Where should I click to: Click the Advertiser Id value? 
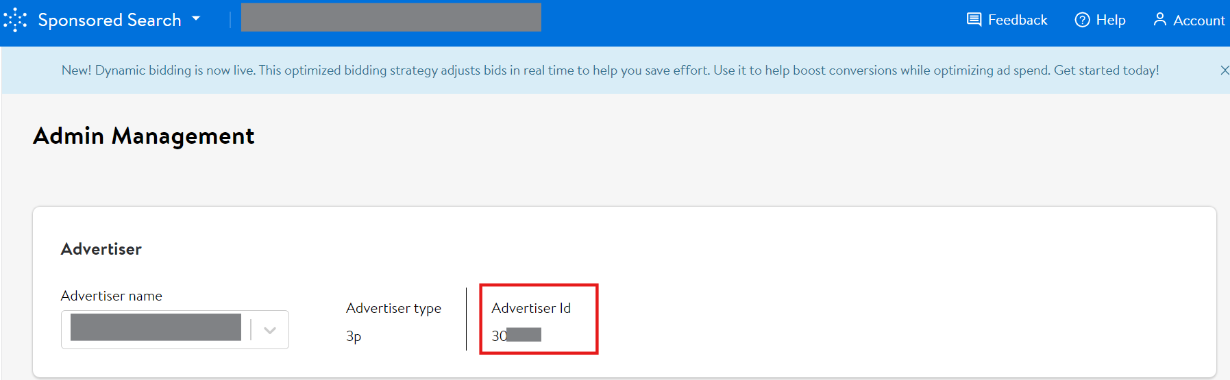click(x=516, y=335)
